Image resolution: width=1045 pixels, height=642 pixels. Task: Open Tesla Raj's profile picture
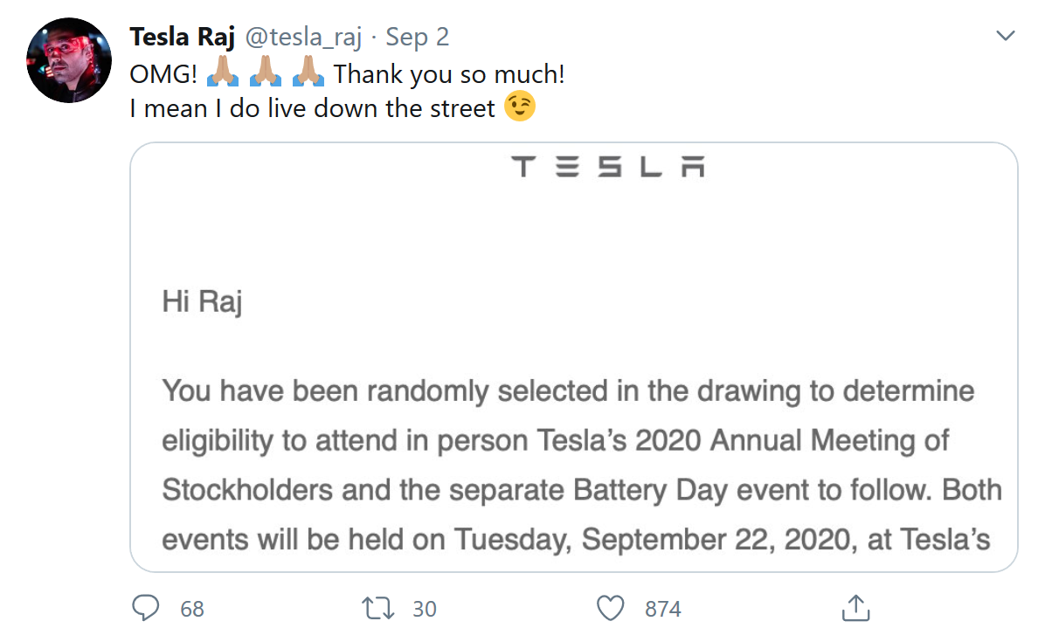pos(69,60)
